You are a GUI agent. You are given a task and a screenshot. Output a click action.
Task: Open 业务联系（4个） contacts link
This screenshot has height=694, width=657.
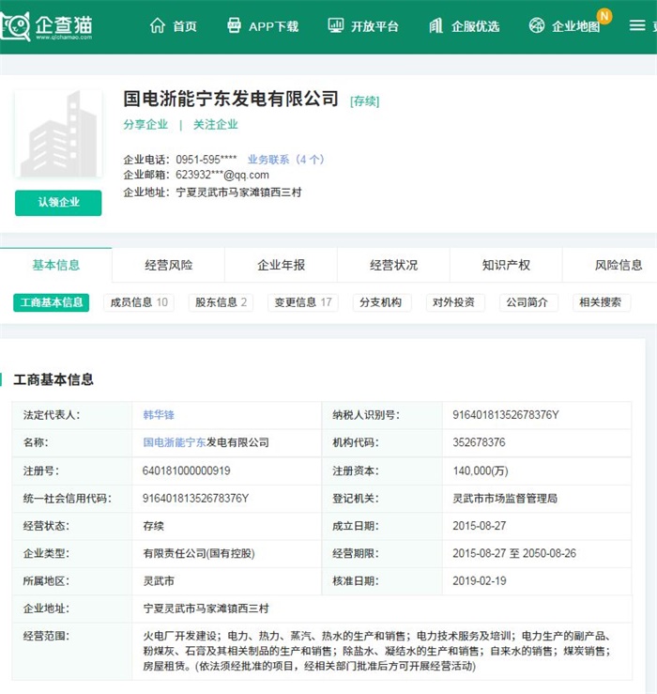tap(285, 160)
